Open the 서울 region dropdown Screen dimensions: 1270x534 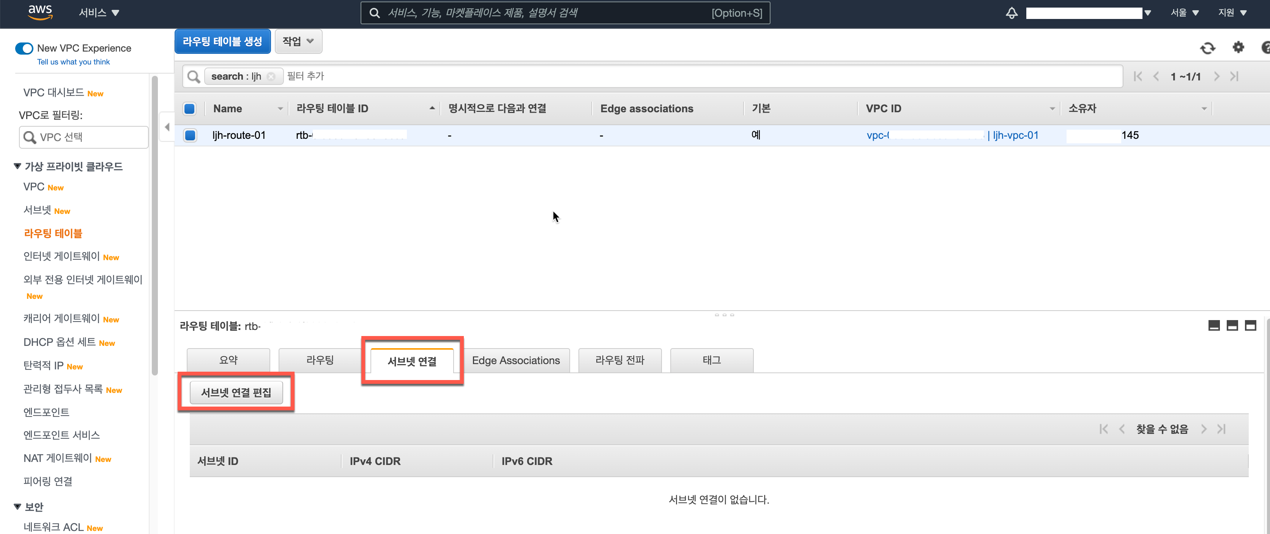pyautogui.click(x=1184, y=13)
